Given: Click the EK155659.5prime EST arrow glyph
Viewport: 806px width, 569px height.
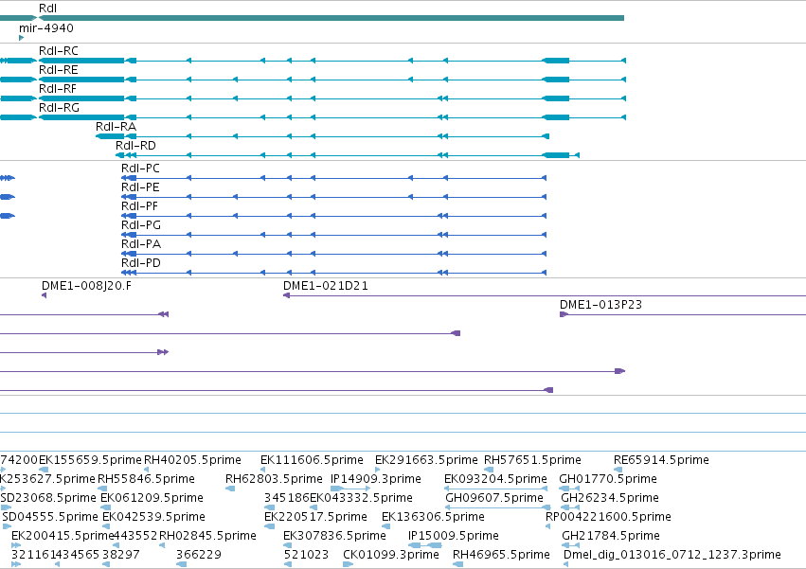Looking at the screenshot, I should tap(44, 470).
